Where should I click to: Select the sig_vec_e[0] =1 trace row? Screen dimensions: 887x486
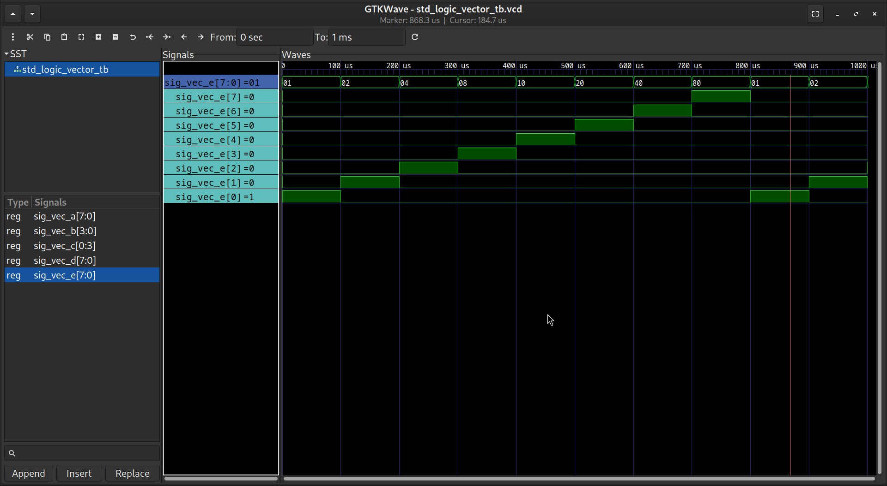(221, 197)
